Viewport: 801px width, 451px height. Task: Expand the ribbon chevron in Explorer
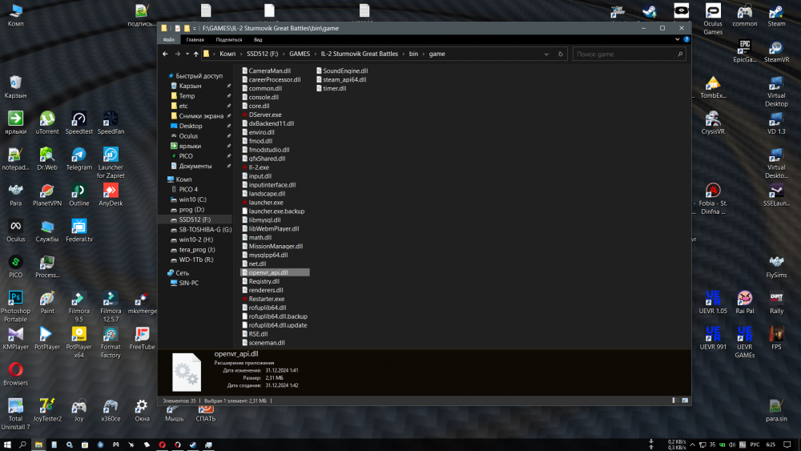click(x=678, y=39)
